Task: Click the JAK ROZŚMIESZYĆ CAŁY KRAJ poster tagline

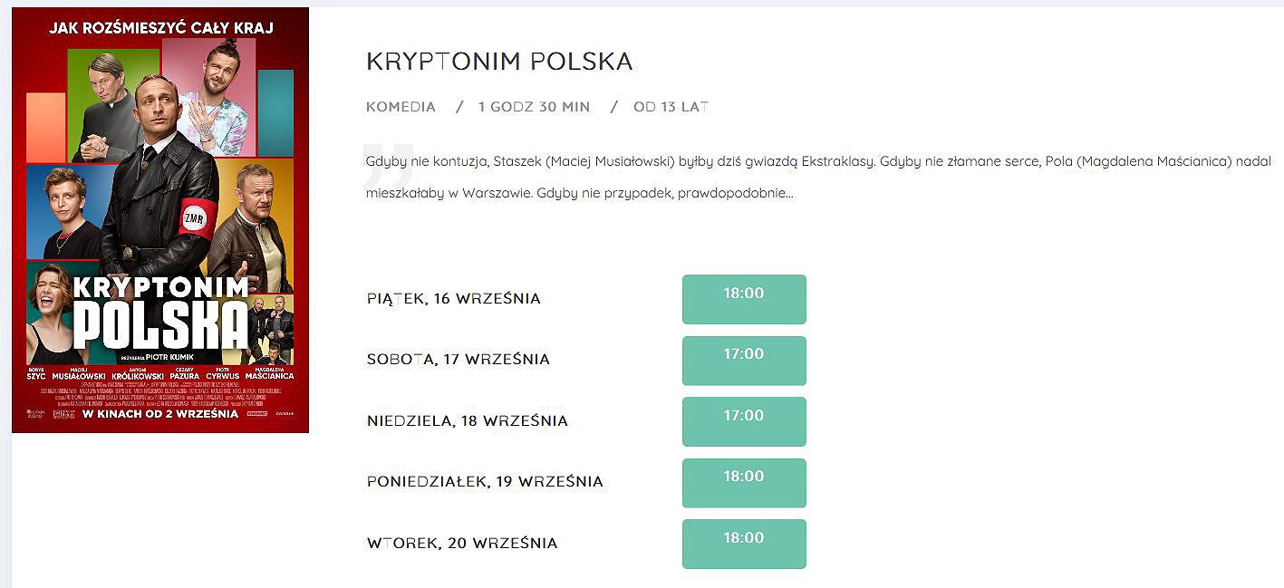Action: pyautogui.click(x=159, y=28)
